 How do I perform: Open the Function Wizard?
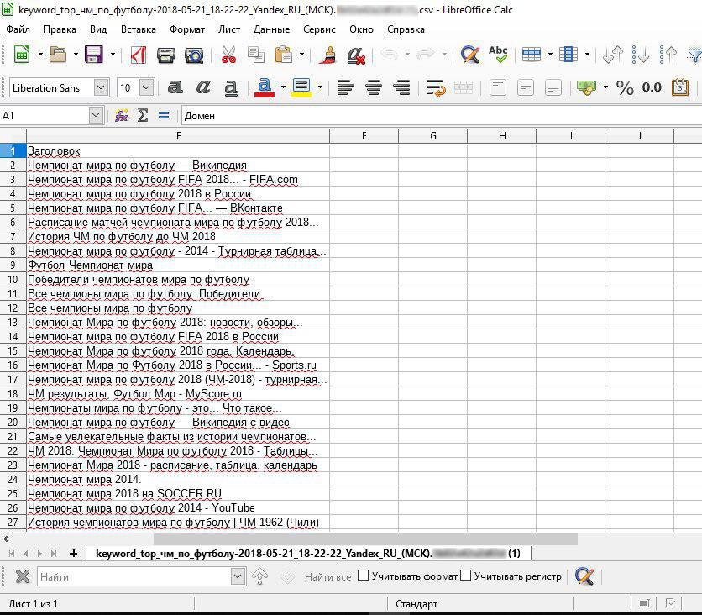point(121,116)
